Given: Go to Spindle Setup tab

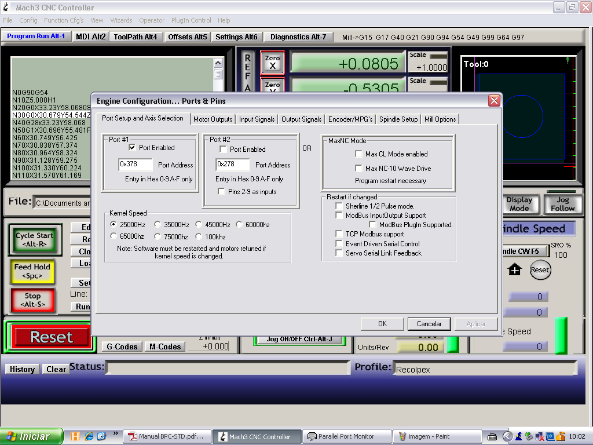Looking at the screenshot, I should point(398,119).
